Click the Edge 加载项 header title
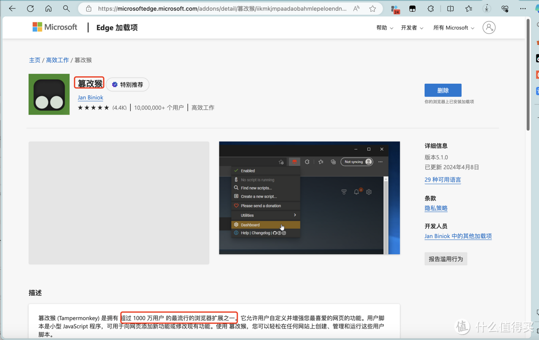539x340 pixels. [x=117, y=27]
